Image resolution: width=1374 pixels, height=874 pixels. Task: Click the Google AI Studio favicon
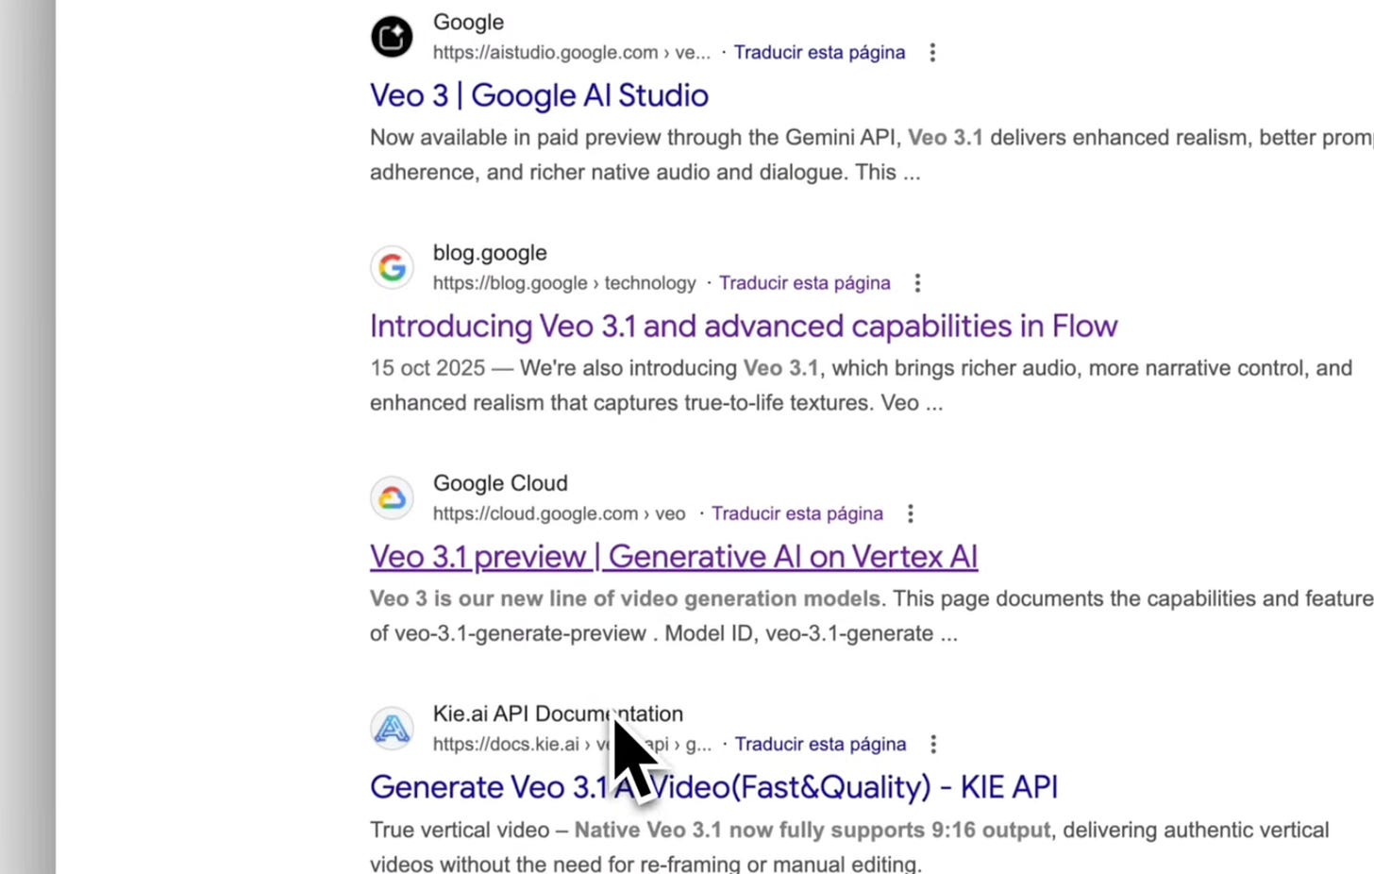point(392,37)
